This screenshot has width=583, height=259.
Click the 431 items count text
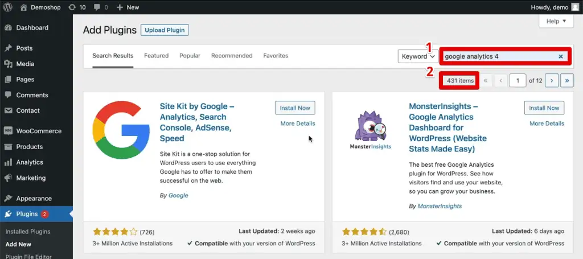tap(460, 81)
